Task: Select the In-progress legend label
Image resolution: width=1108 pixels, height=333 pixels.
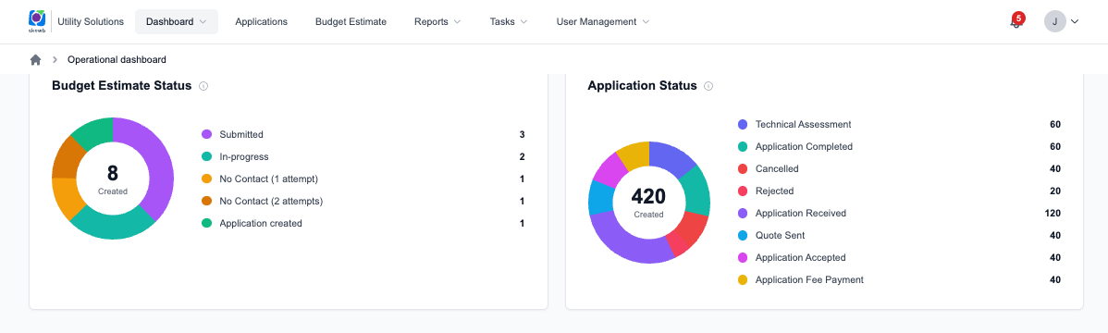Action: (x=244, y=157)
